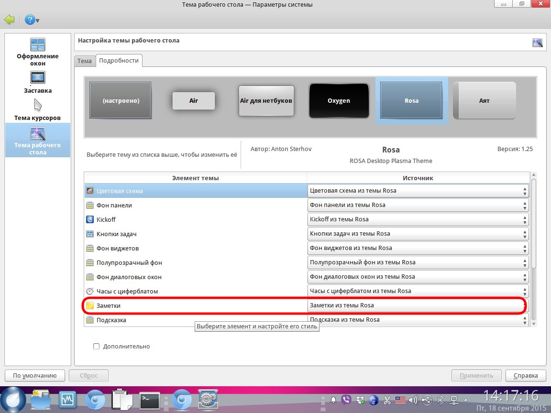This screenshot has width=551, height=413.
Task: Click the notifications bell in the tray
Action: tap(333, 400)
